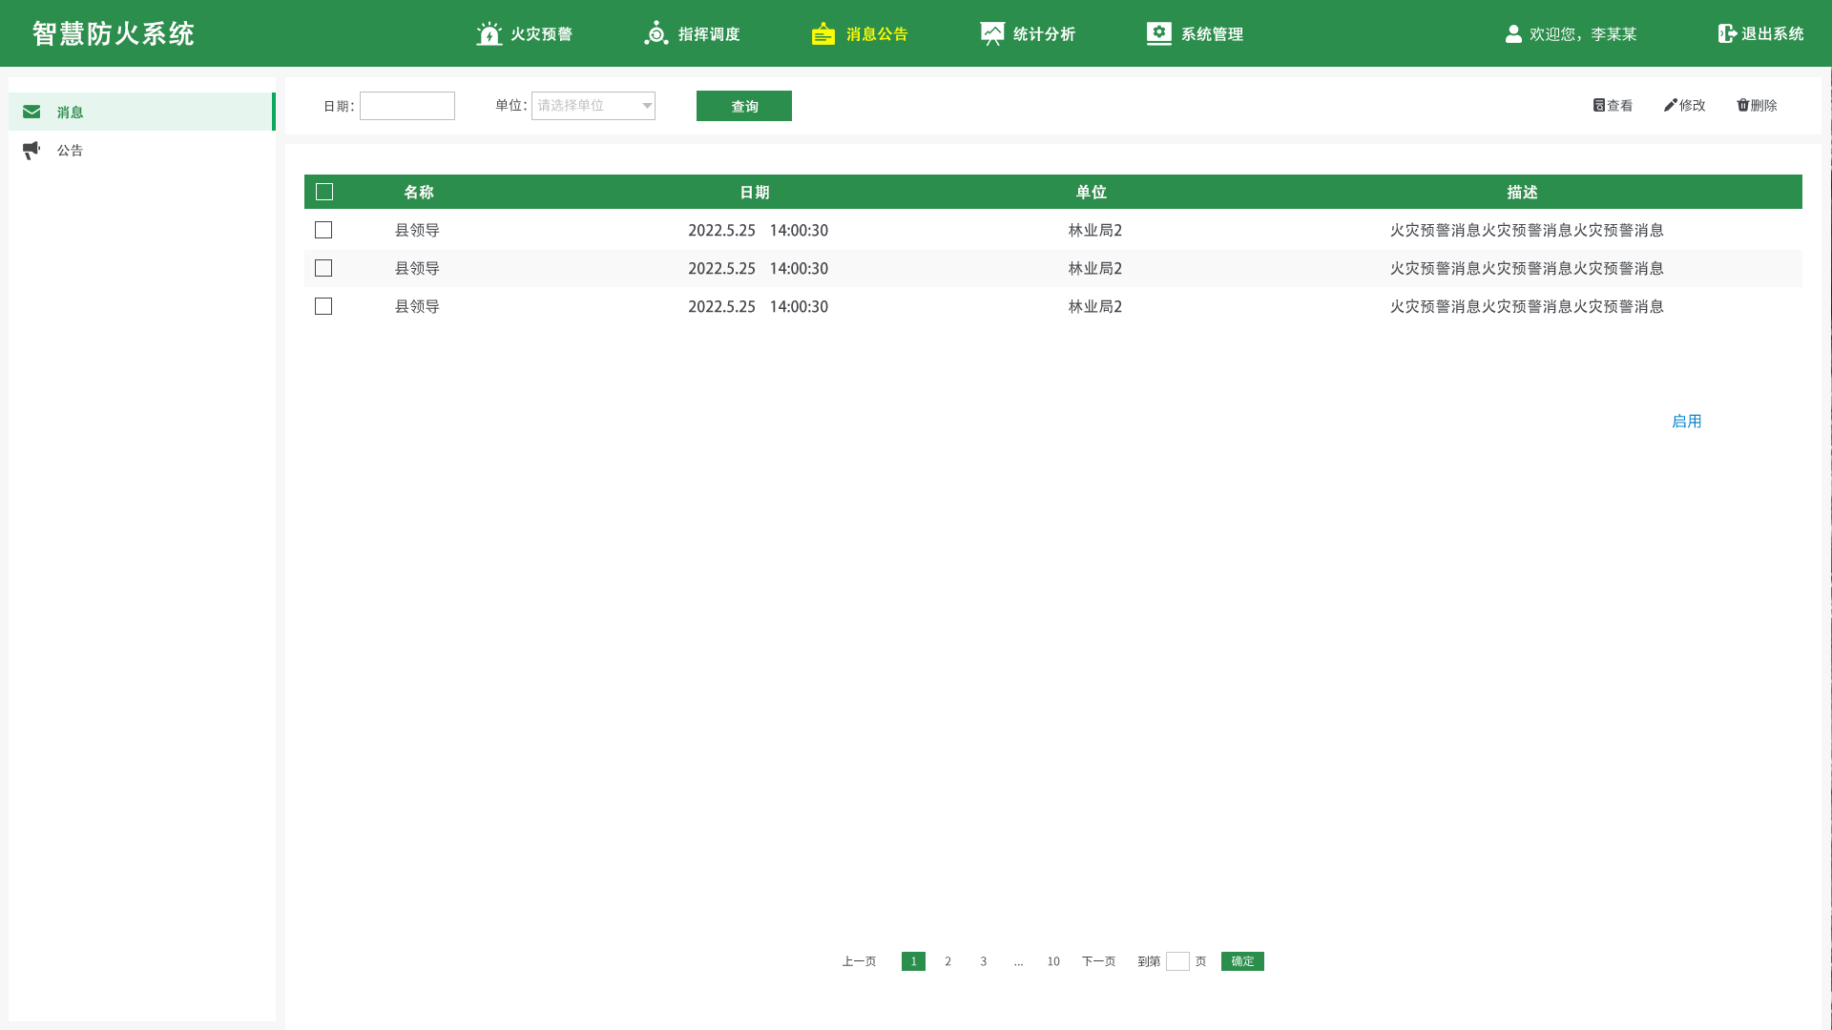Open the megaphone announcements item
1832x1030 pixels.
click(70, 151)
